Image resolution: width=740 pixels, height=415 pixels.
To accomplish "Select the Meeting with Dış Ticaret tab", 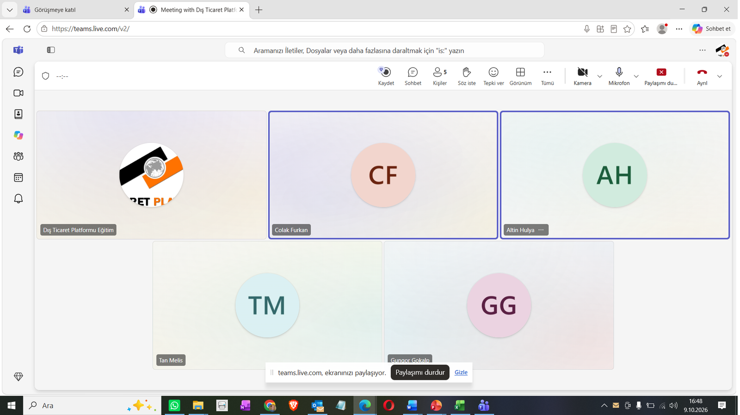I will (x=192, y=10).
